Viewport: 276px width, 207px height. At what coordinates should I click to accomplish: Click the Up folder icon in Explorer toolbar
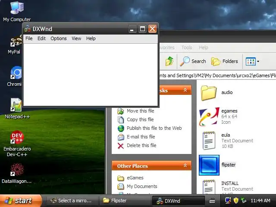(x=169, y=61)
